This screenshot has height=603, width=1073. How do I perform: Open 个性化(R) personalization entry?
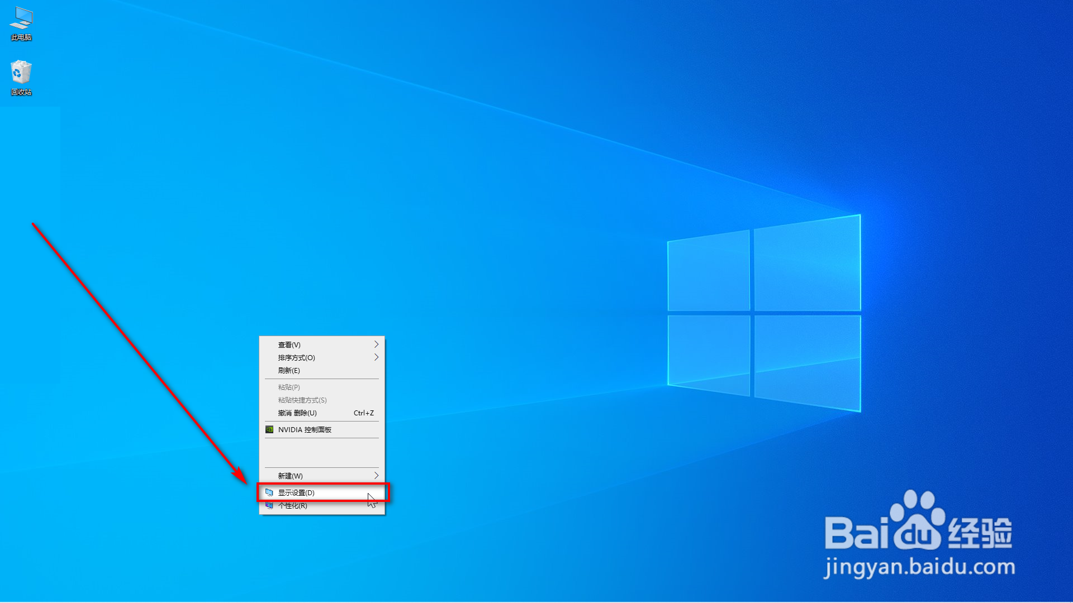(293, 506)
